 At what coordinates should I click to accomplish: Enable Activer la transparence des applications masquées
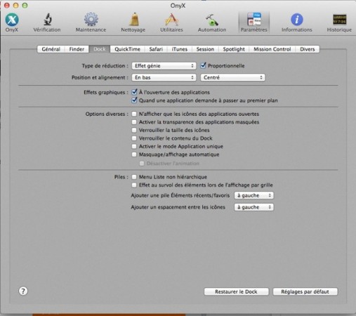coord(134,122)
